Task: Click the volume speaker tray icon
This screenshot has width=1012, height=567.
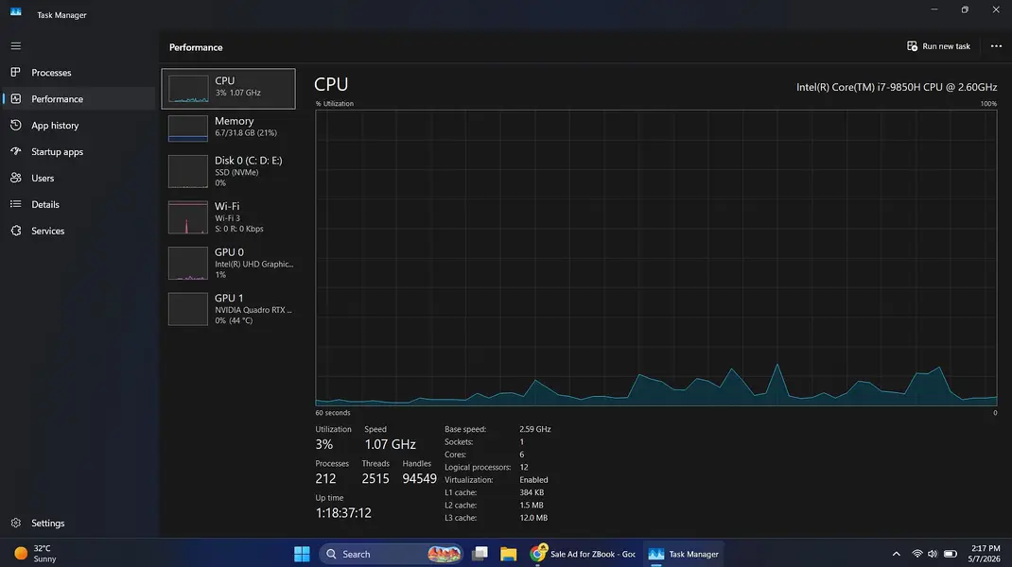Action: pyautogui.click(x=932, y=554)
